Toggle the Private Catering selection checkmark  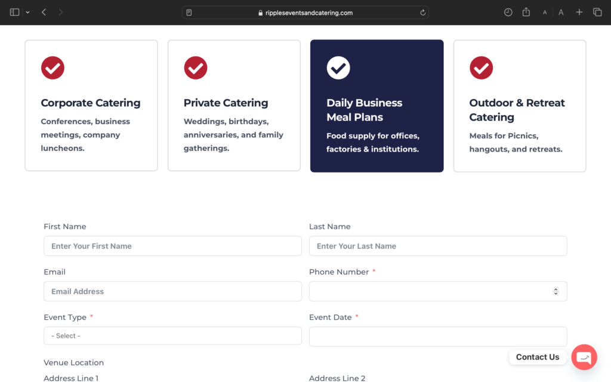[x=195, y=68]
